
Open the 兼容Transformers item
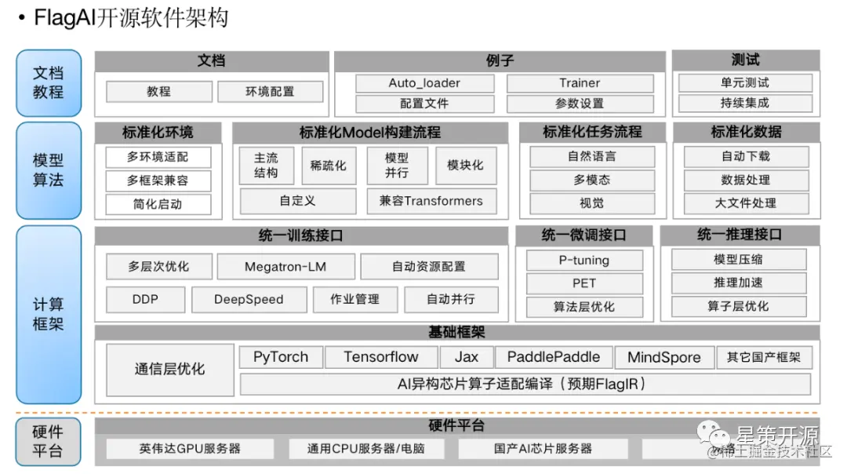(x=431, y=201)
